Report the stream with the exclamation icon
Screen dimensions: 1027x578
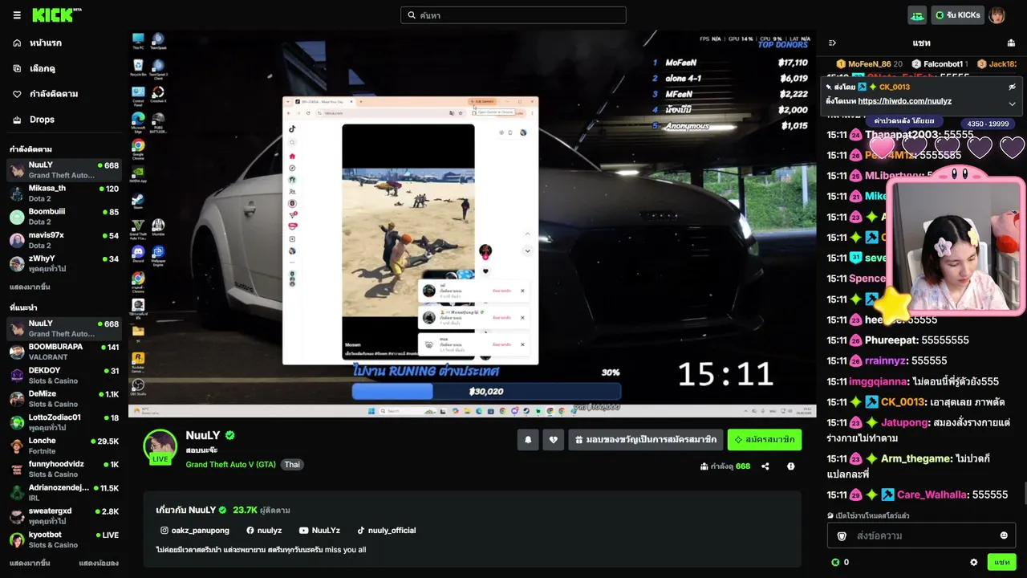click(x=791, y=466)
